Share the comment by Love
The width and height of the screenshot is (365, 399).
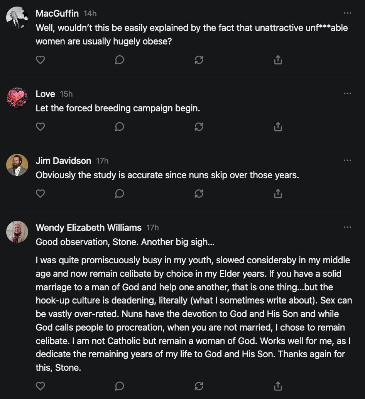point(278,127)
